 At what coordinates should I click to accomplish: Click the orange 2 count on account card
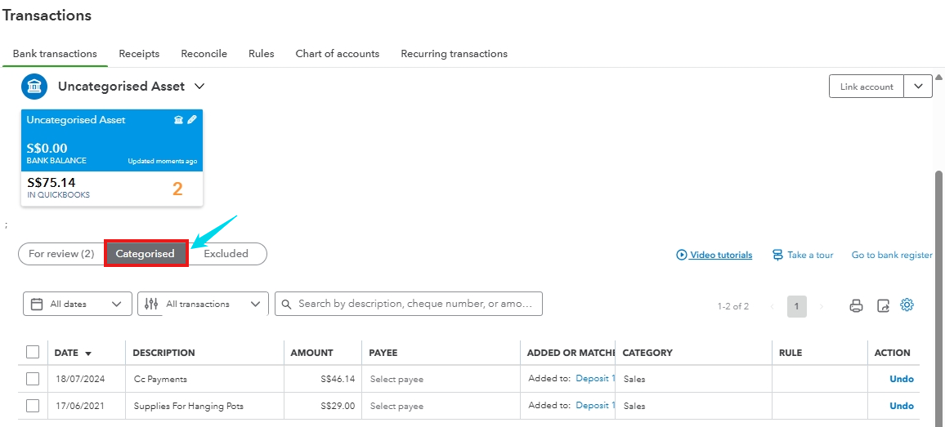click(x=177, y=189)
